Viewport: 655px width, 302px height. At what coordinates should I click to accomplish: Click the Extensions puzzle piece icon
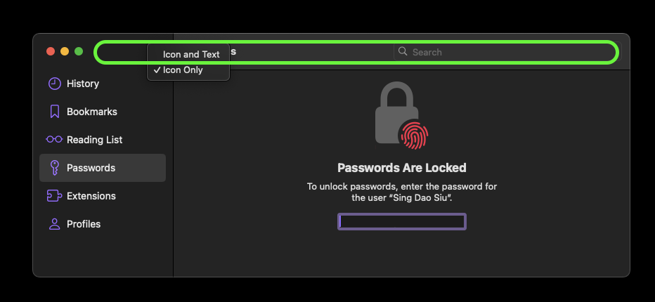[54, 196]
